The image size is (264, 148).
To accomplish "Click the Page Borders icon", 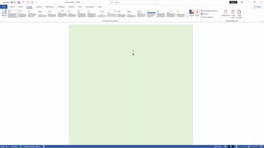I will [239, 14].
